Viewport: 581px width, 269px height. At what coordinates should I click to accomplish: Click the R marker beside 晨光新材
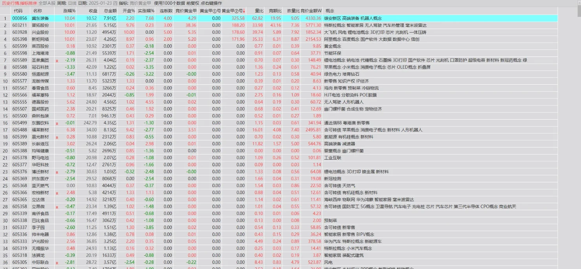pyautogui.click(x=57, y=137)
